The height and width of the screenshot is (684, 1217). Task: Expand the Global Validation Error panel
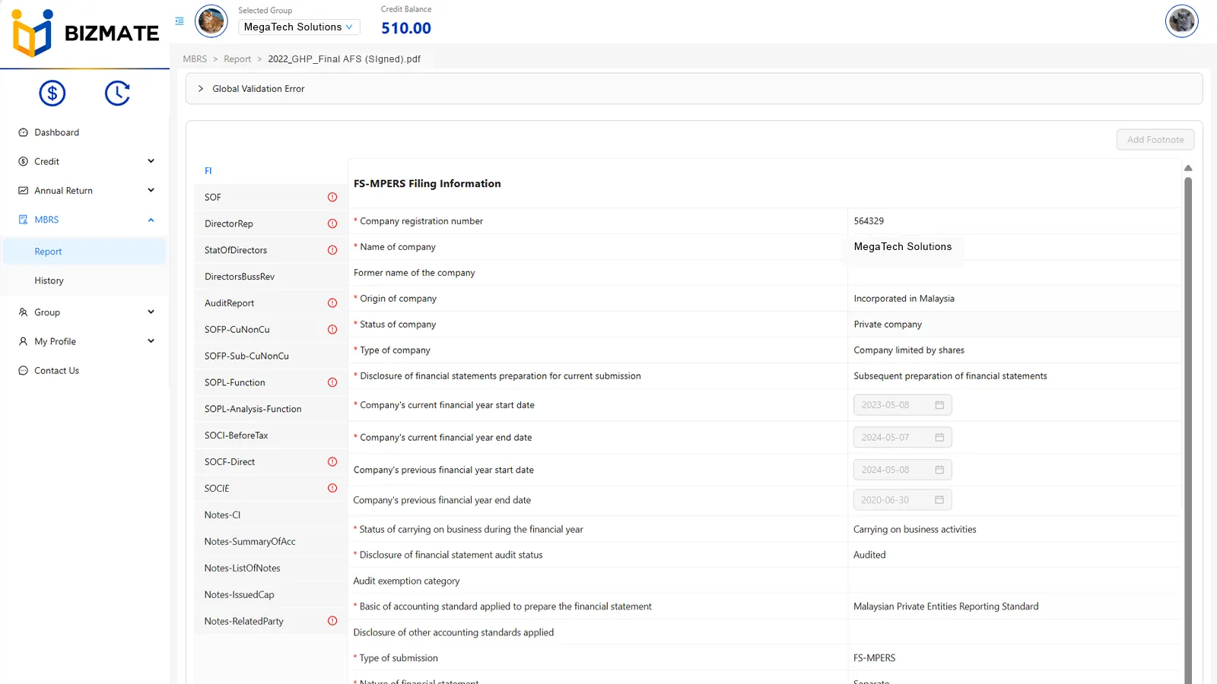[201, 89]
